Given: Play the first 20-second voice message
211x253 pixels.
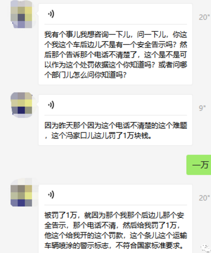Looking at the screenshot, I should 51,14.
